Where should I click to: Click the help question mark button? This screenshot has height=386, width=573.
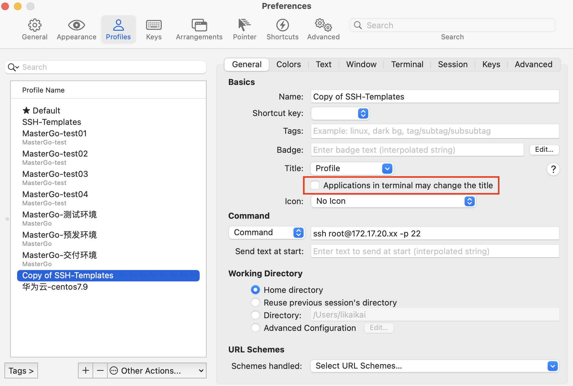pos(553,169)
